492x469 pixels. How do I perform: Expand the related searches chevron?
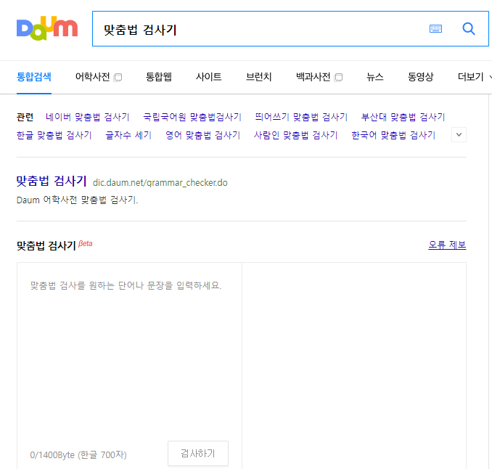pyautogui.click(x=459, y=134)
